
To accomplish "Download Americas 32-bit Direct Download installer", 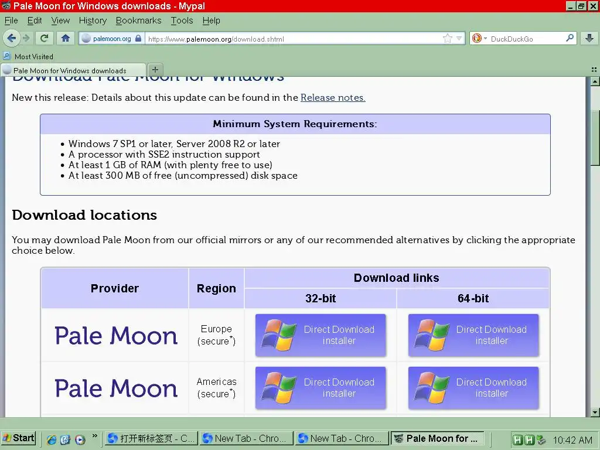I will (321, 388).
